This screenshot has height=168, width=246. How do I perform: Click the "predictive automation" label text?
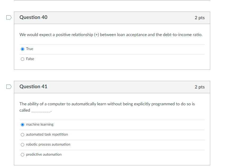pos(44,155)
